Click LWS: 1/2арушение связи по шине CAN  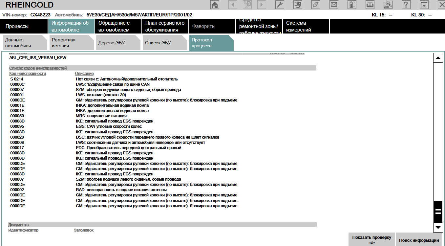click(x=113, y=84)
